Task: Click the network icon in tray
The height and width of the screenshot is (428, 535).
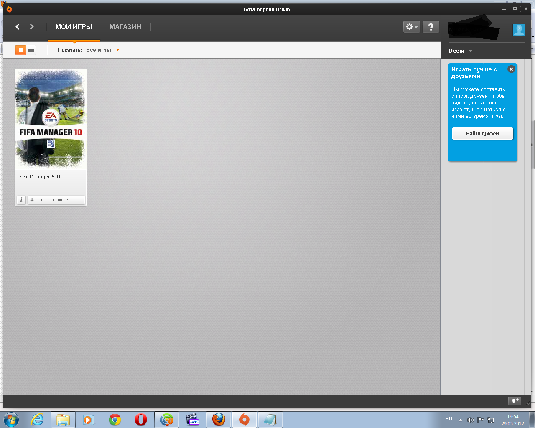Action: point(491,420)
